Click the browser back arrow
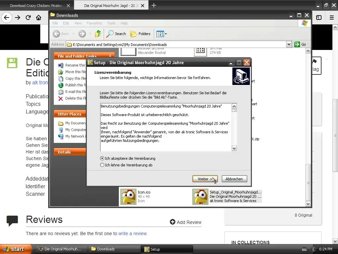 [7, 18]
